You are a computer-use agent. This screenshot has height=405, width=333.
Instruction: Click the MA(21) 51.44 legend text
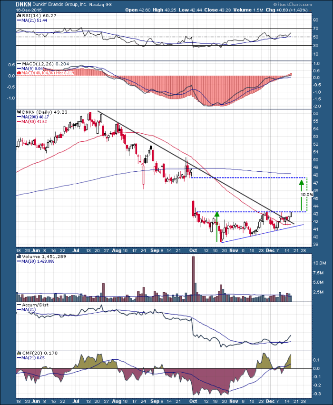pyautogui.click(x=34, y=20)
